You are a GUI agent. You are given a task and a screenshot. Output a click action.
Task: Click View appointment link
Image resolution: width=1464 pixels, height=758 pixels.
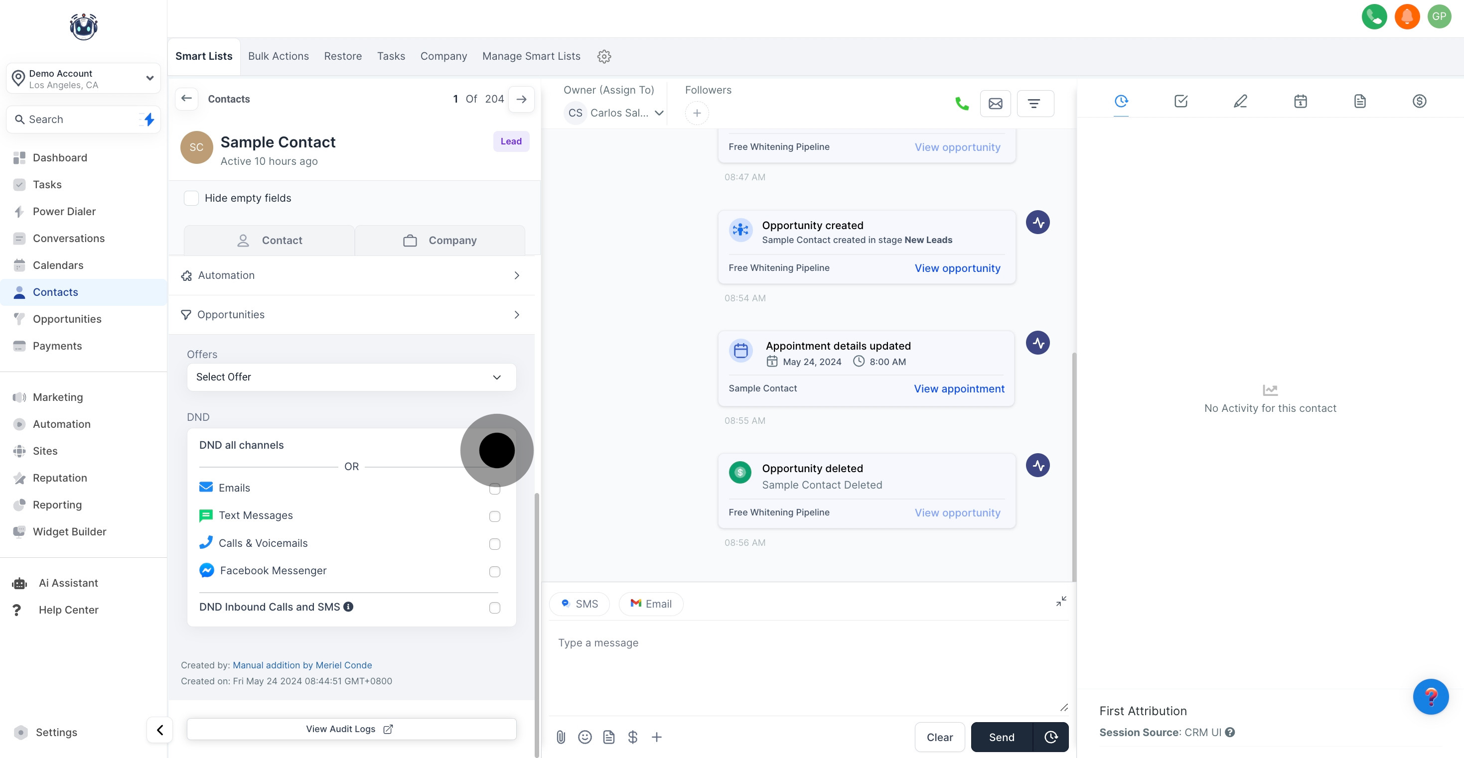959,388
